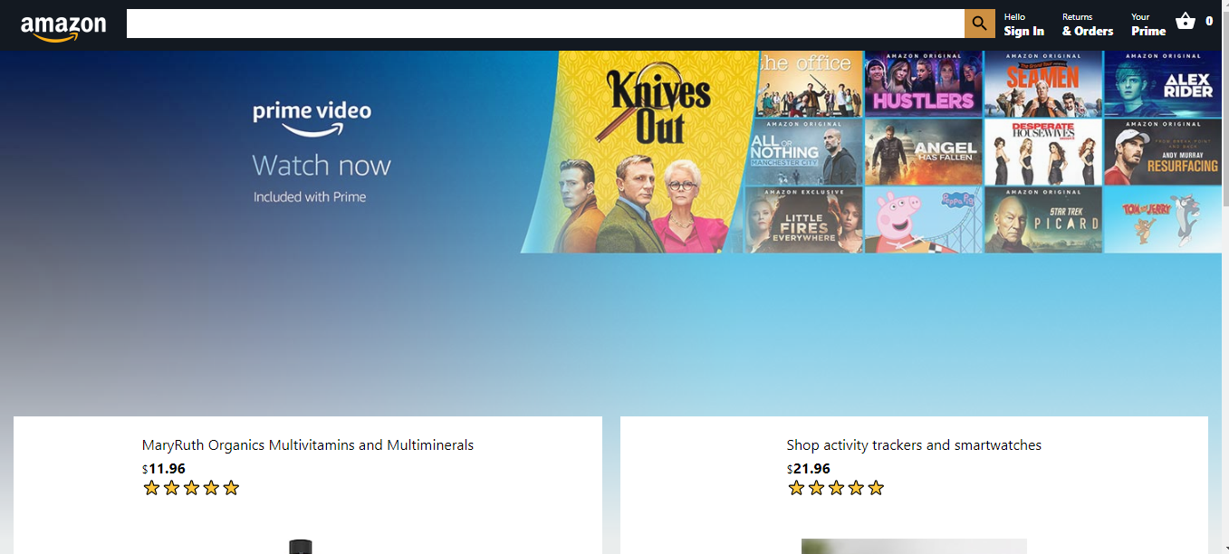Click the basket item count 0

[x=1209, y=22]
